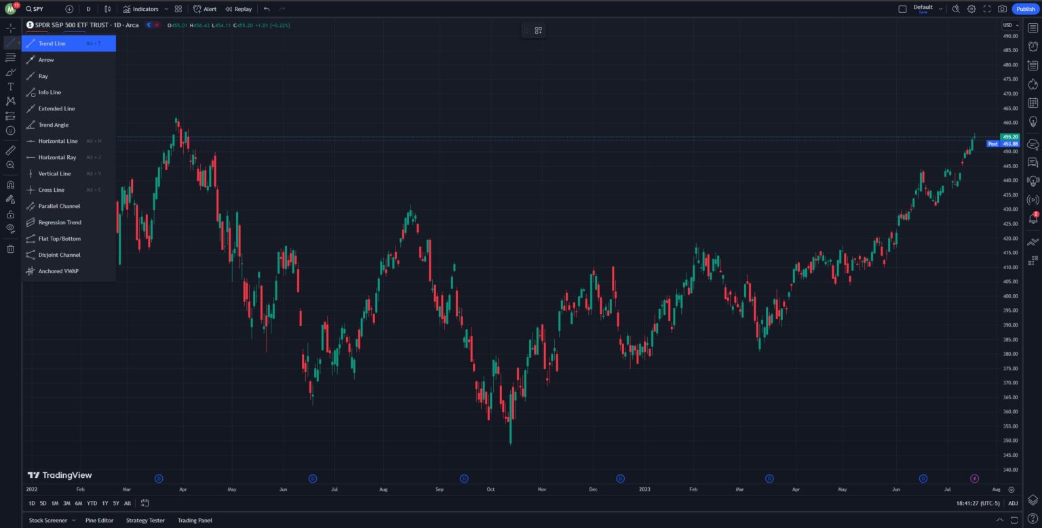
Task: Select the Brush drawing tool
Action: pos(10,72)
